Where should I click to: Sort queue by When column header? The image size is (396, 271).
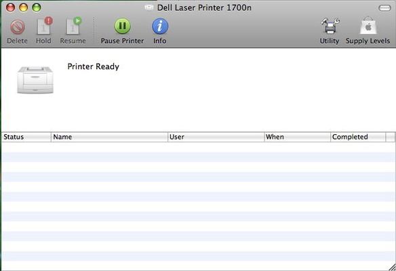(297, 137)
